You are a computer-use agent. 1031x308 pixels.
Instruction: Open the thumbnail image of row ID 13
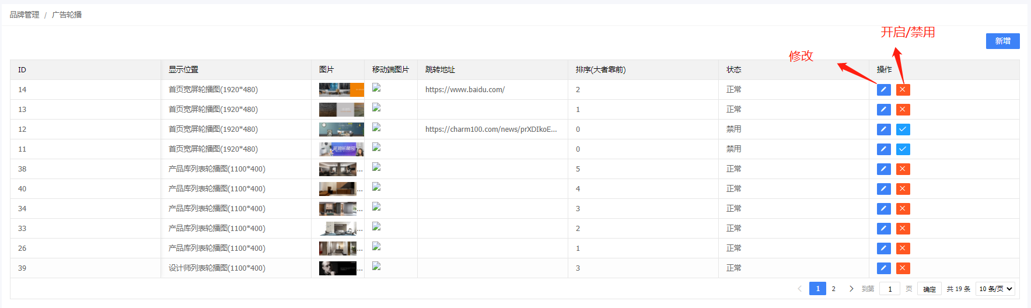point(341,110)
